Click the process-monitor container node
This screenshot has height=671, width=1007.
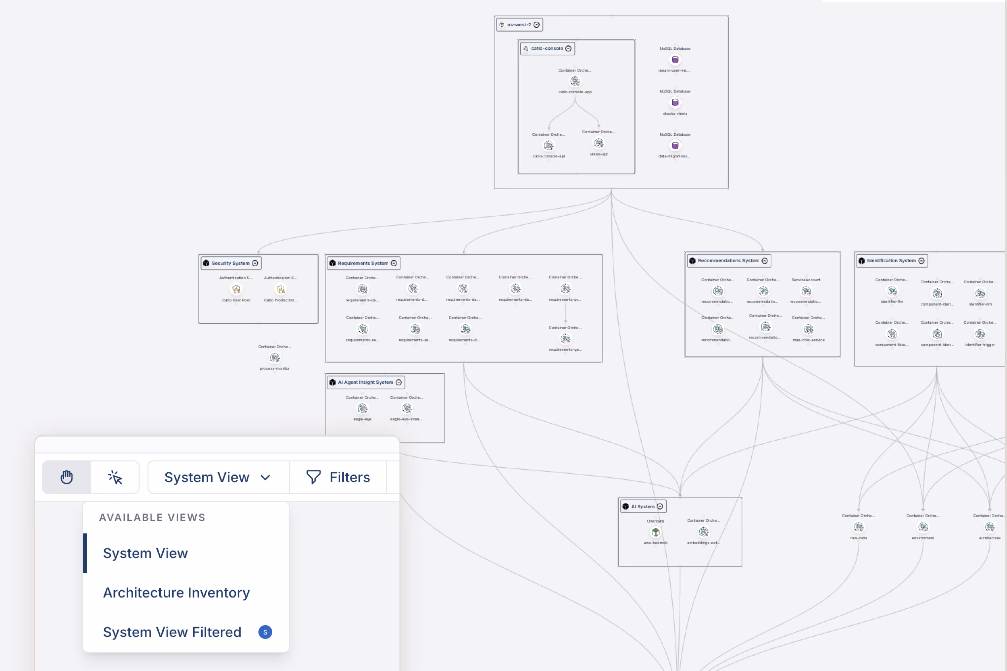coord(275,357)
